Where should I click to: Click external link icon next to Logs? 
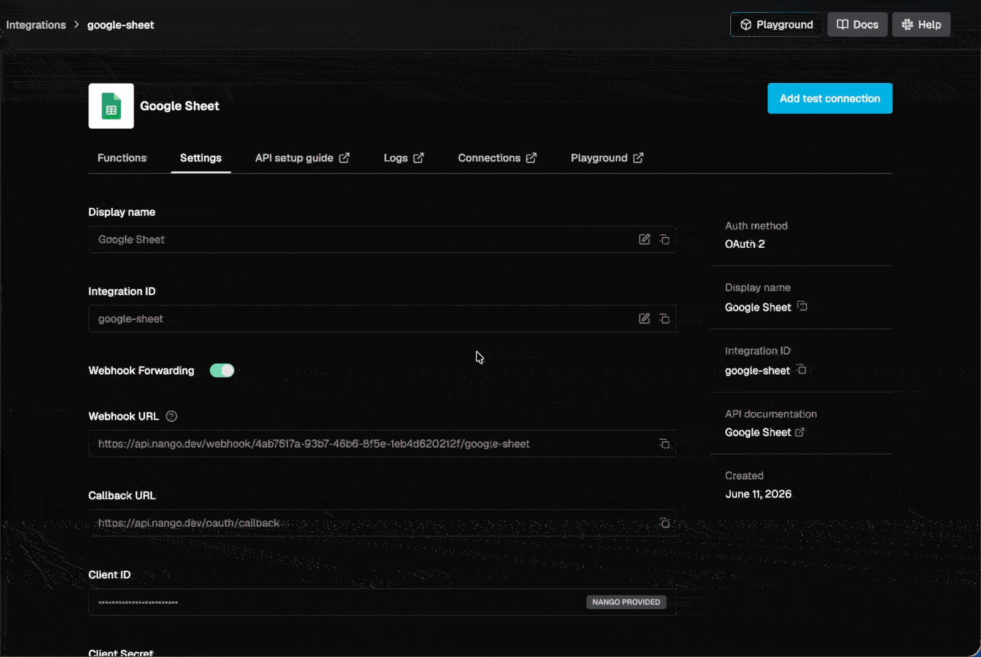(x=419, y=158)
